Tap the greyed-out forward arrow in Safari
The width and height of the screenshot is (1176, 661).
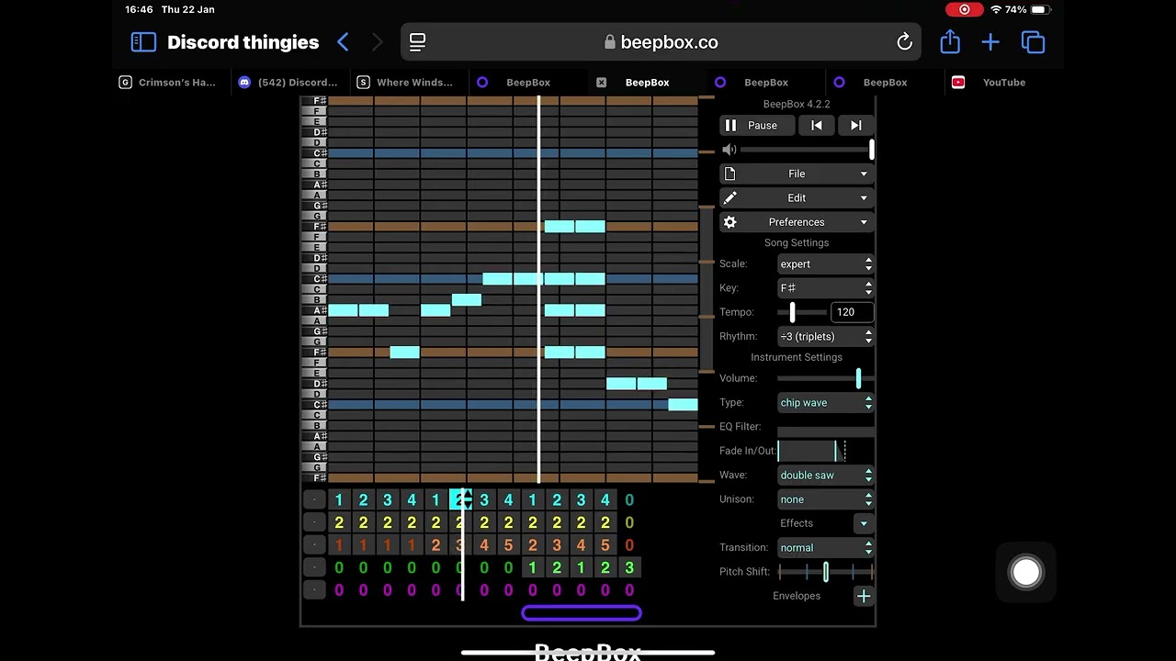tap(377, 42)
